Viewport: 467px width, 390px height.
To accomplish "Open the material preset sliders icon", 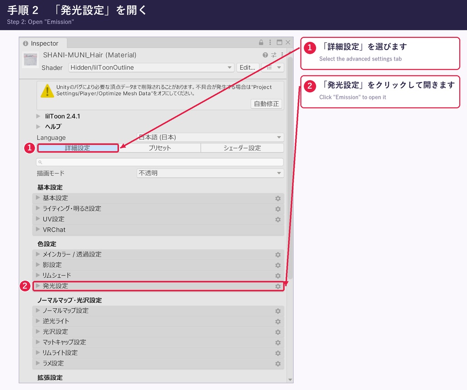I will coord(274,55).
